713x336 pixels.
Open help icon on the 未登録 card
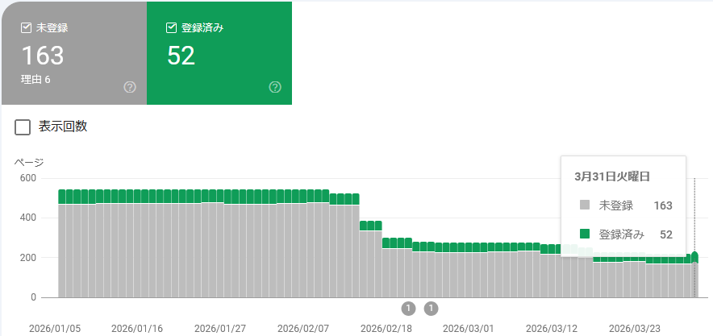(130, 87)
